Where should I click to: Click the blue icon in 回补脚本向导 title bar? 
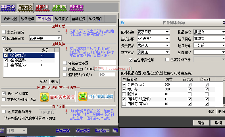click(x=122, y=23)
